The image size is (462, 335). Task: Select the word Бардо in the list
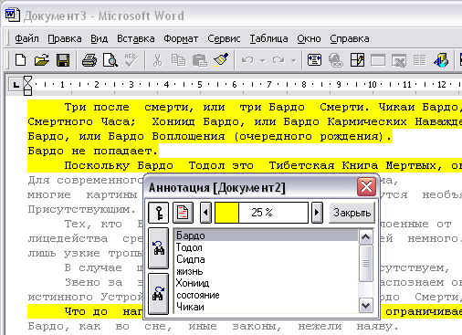(x=267, y=236)
